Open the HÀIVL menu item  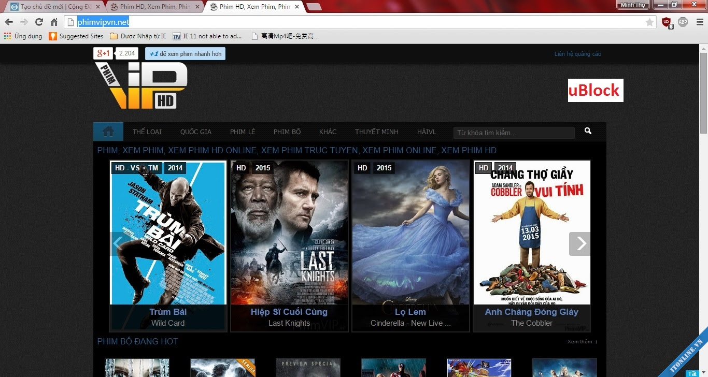point(427,132)
